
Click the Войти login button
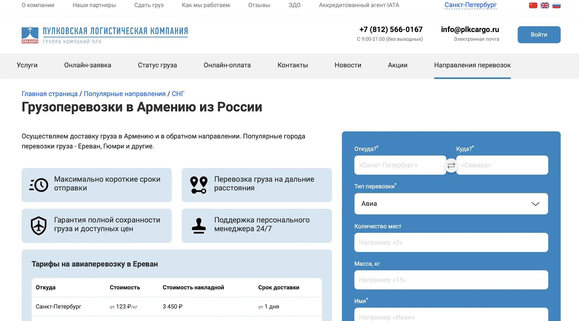[x=539, y=35]
